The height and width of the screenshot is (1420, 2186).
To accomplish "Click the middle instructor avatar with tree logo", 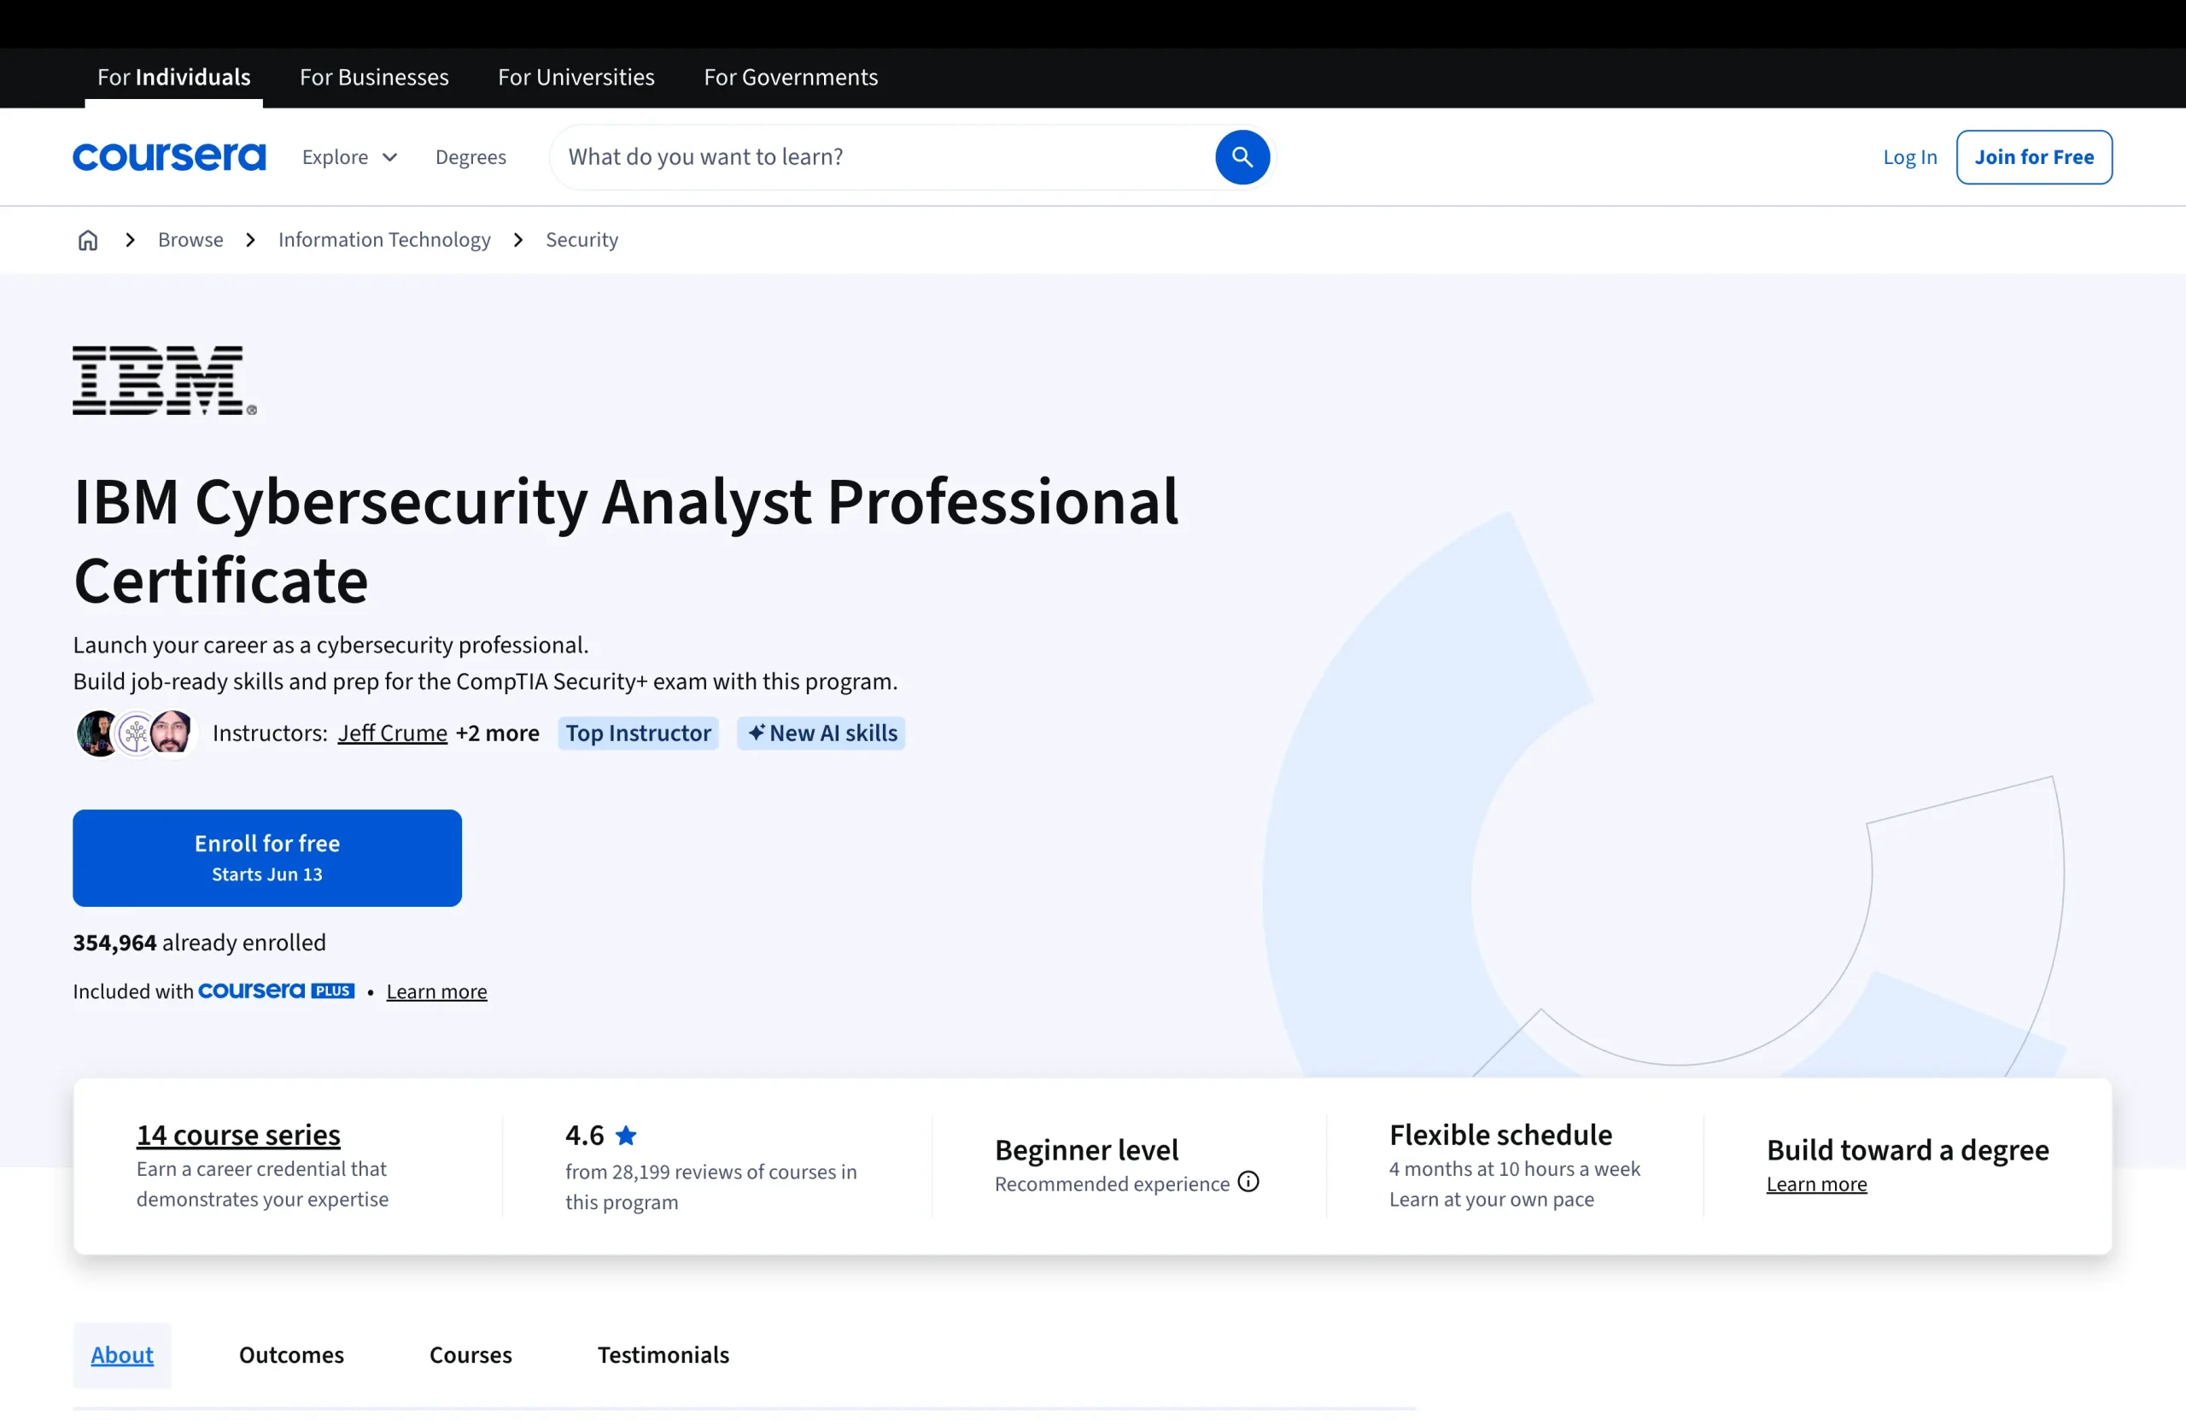I will [x=136, y=733].
